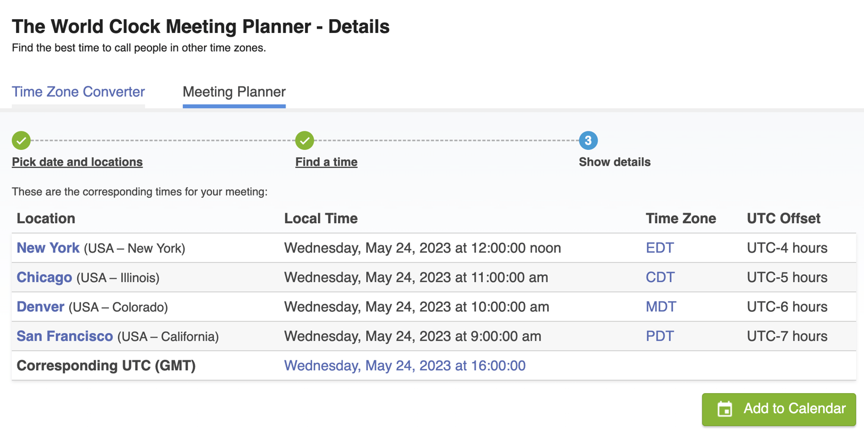Click the Add to Calendar button
This screenshot has height=441, width=864.
coord(779,409)
